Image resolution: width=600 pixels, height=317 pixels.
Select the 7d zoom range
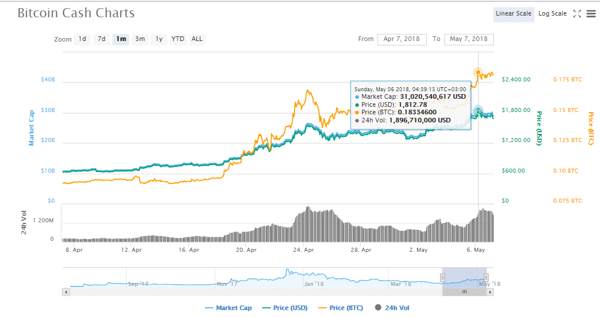(x=102, y=39)
